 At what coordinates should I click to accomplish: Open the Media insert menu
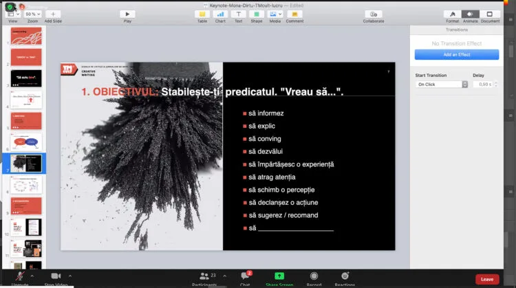[275, 14]
